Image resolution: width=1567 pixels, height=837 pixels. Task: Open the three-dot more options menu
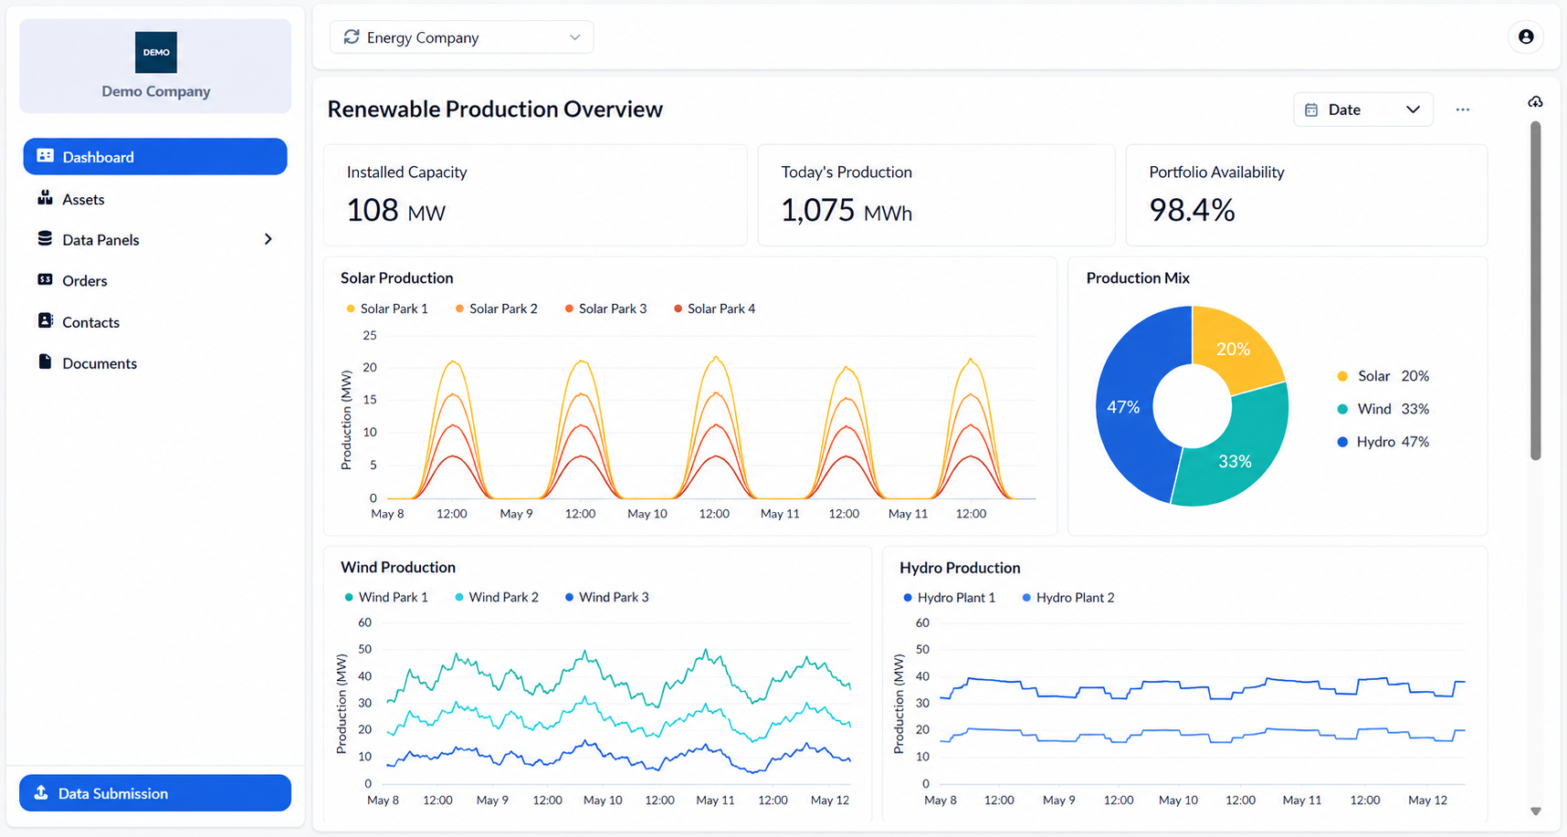point(1463,110)
